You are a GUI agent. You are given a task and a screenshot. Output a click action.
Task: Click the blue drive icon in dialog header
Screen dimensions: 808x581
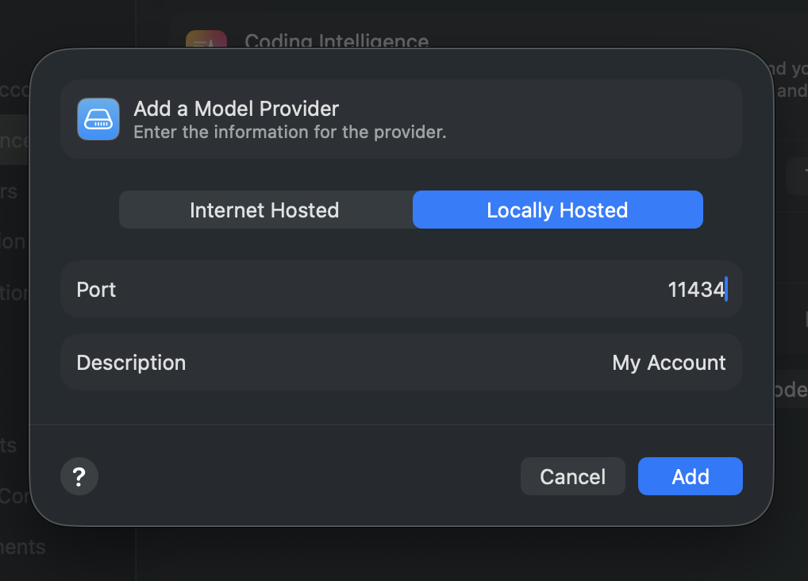coord(97,119)
